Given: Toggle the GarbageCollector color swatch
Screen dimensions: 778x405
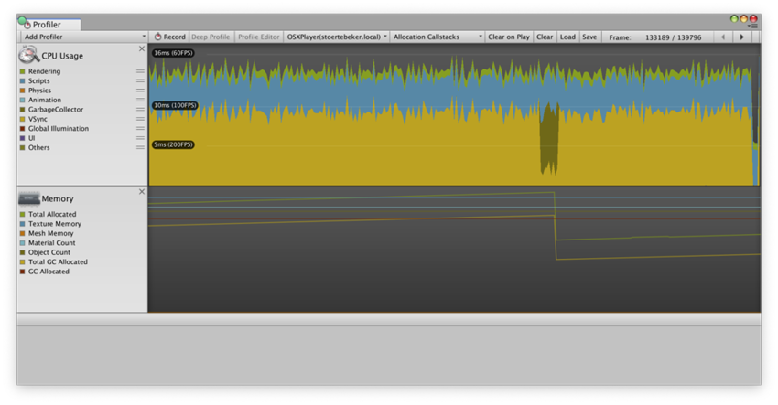Looking at the screenshot, I should [23, 110].
